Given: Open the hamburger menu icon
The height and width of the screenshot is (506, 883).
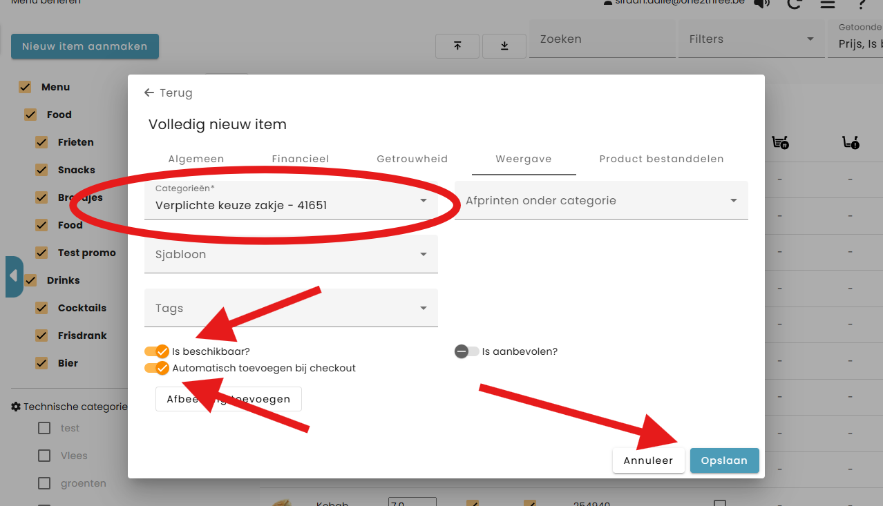Looking at the screenshot, I should tap(827, 3).
